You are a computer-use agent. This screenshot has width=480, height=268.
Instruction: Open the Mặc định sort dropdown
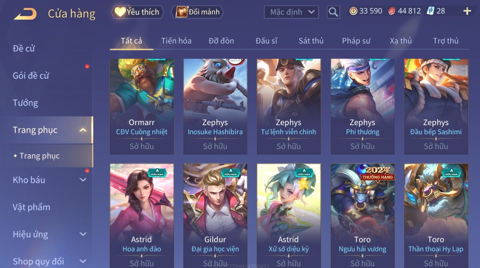click(x=291, y=12)
